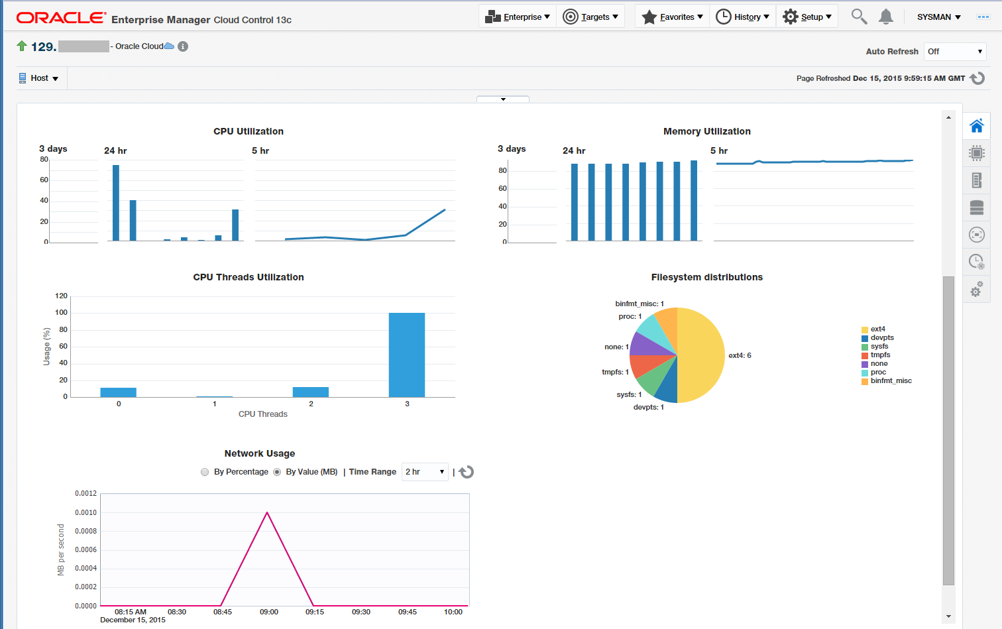Open the SYSMAN user menu
1002x629 pixels.
tap(939, 17)
